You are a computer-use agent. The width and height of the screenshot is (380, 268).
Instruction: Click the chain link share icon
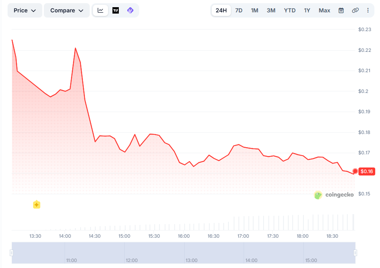(x=355, y=10)
